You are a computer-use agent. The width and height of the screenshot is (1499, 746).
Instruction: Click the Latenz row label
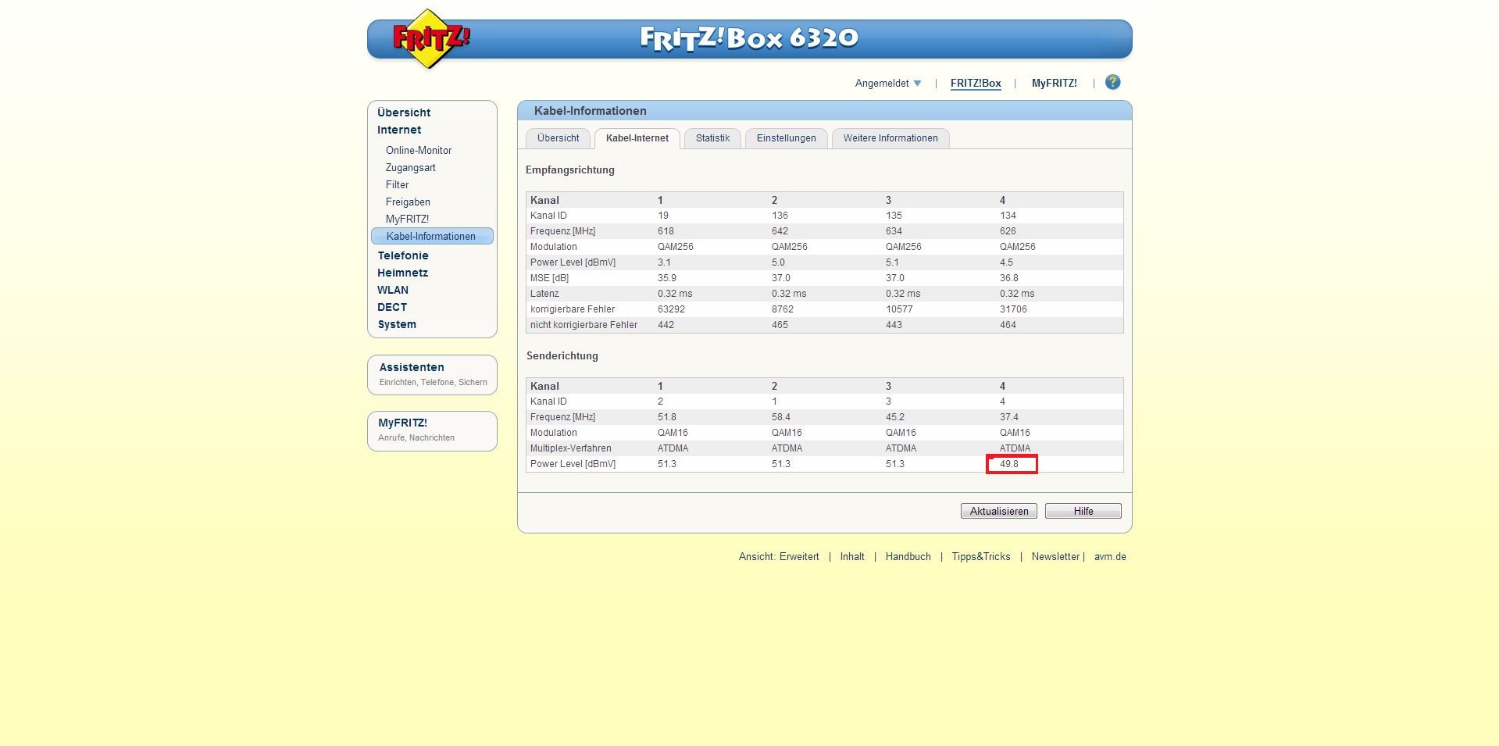pos(544,294)
